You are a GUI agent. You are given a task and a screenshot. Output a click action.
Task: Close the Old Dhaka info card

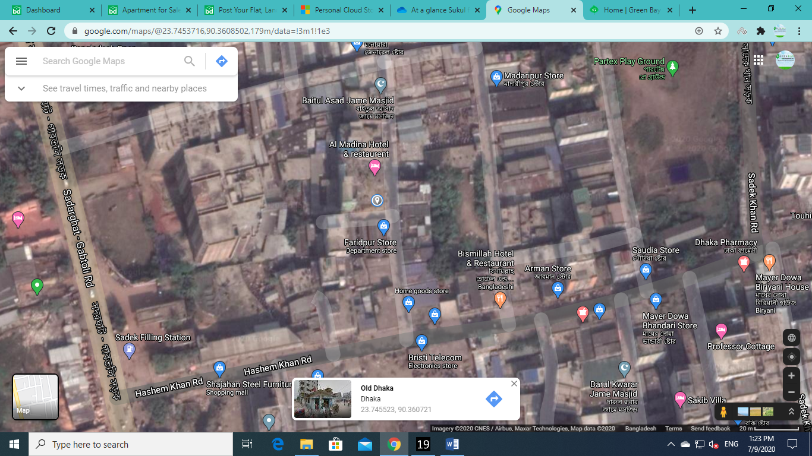point(514,384)
